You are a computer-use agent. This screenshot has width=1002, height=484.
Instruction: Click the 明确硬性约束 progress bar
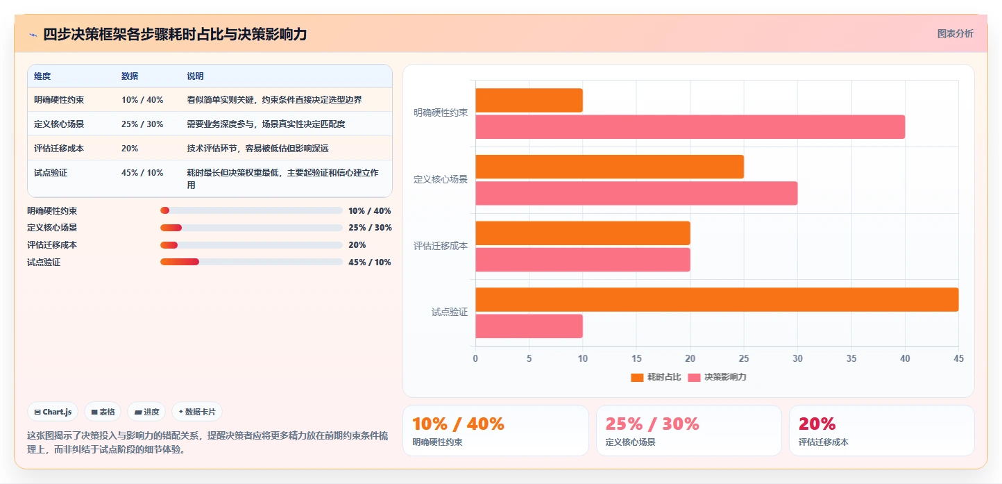click(251, 210)
